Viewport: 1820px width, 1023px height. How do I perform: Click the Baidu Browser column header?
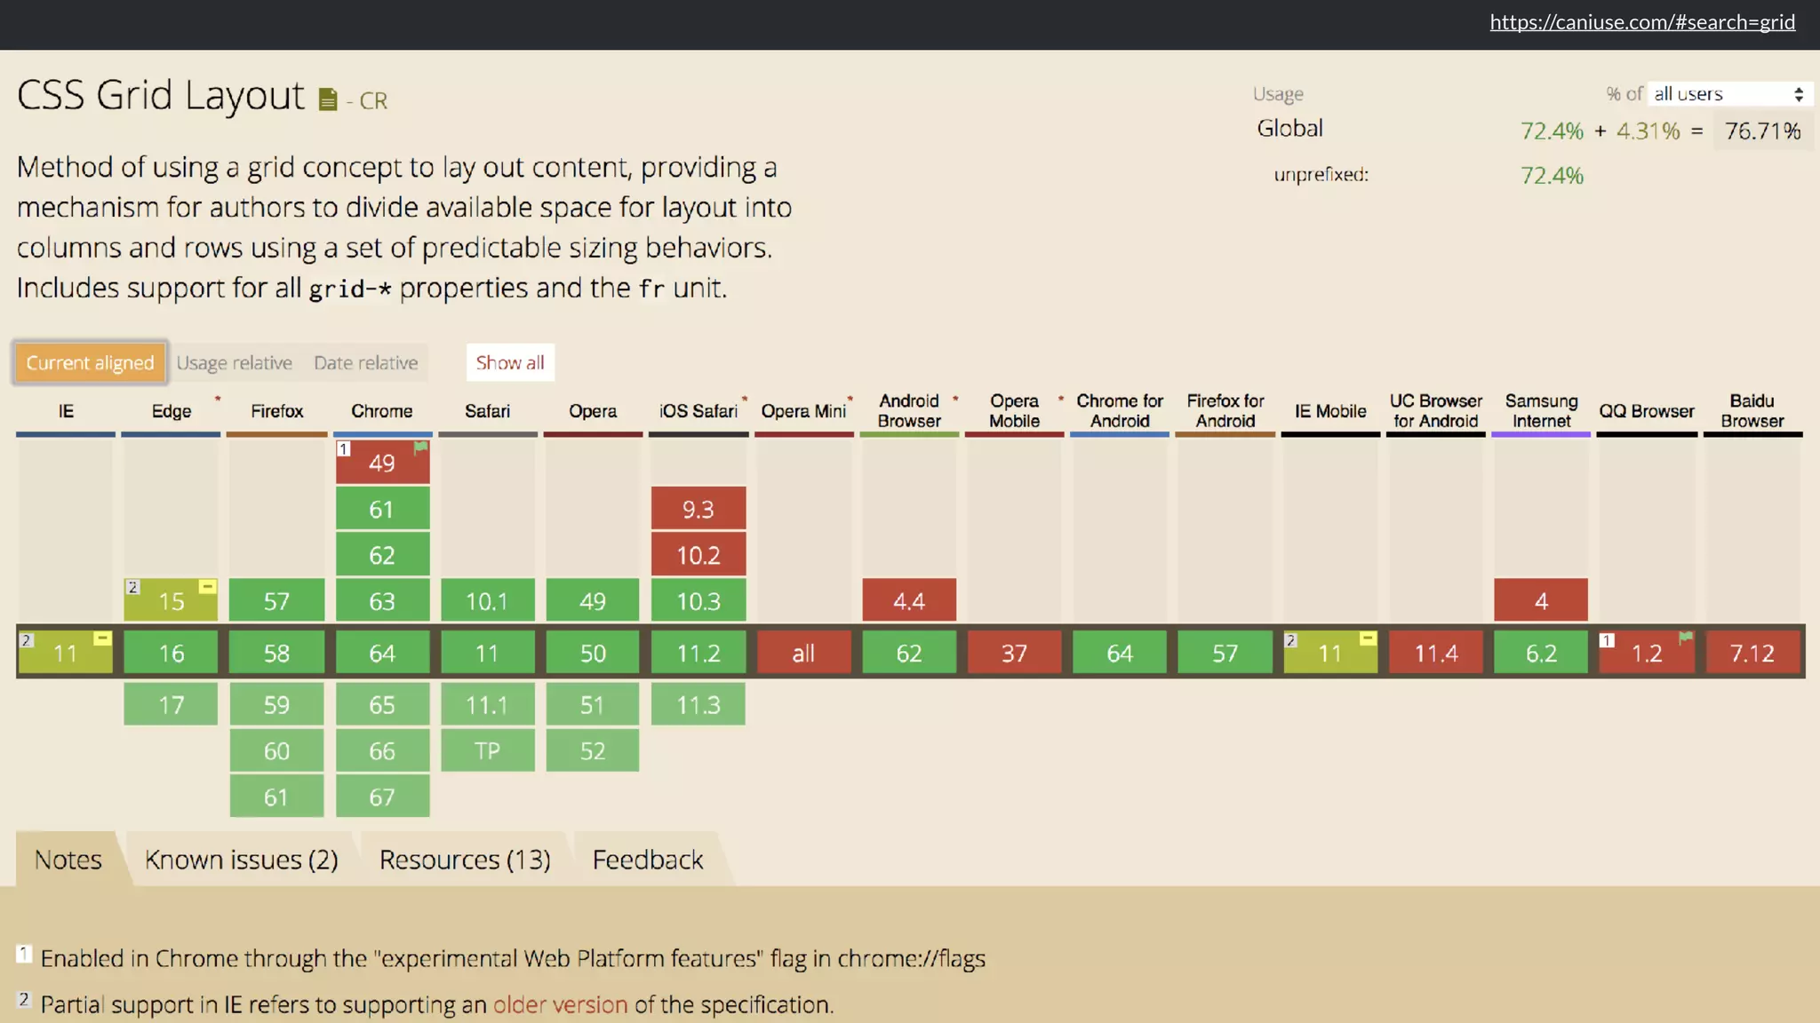click(1752, 411)
